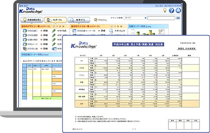Click the 検索する magnifier button
The image size is (210, 133).
point(79,20)
